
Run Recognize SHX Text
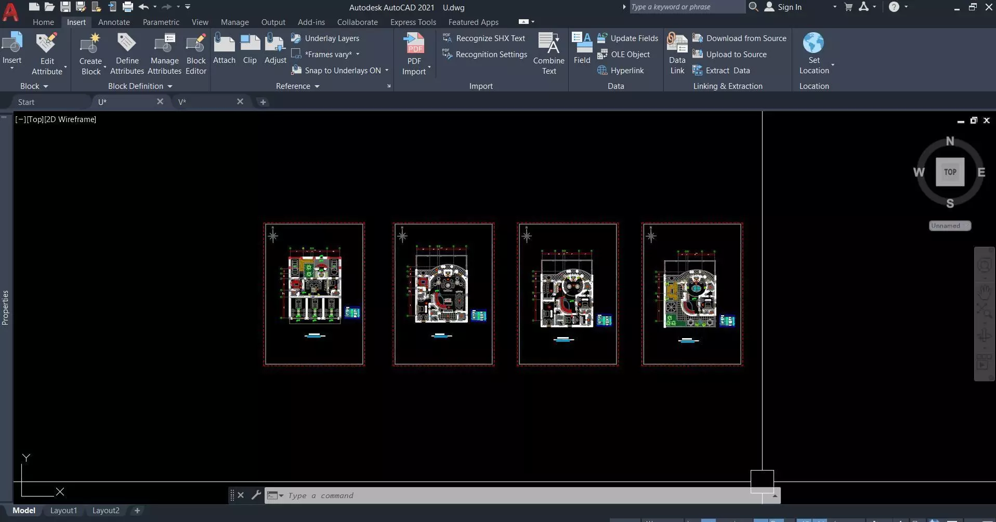click(x=484, y=38)
